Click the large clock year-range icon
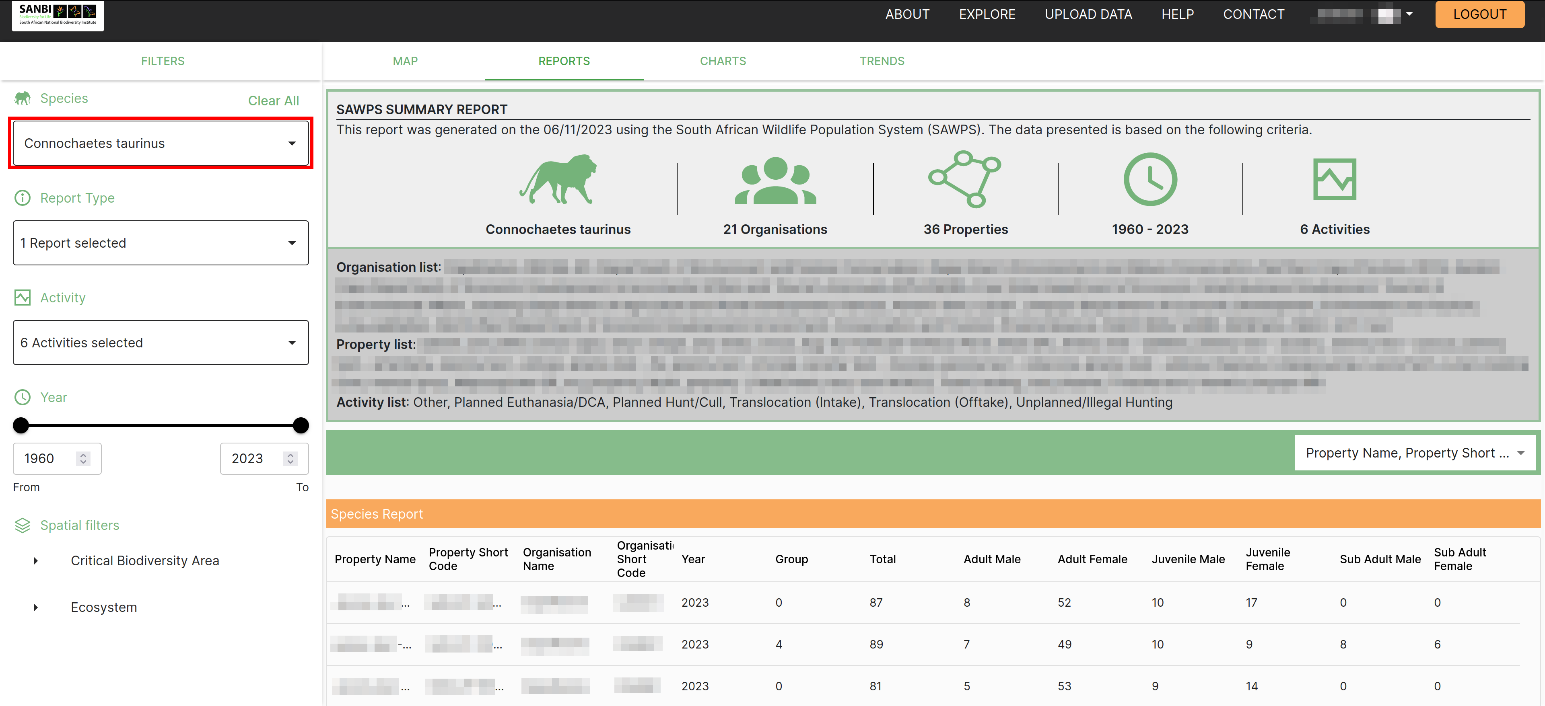The image size is (1545, 706). (1150, 180)
